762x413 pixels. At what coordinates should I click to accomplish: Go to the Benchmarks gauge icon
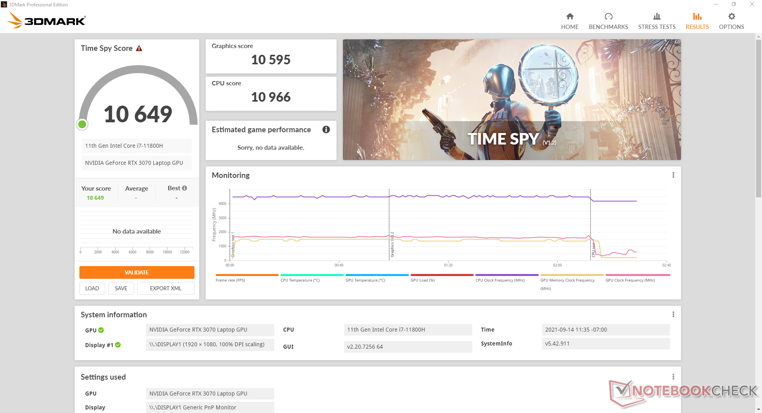pos(608,16)
